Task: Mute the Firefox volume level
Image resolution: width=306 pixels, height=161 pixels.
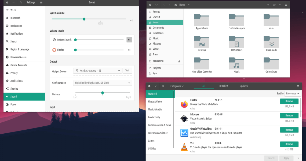Action: pyautogui.click(x=129, y=50)
